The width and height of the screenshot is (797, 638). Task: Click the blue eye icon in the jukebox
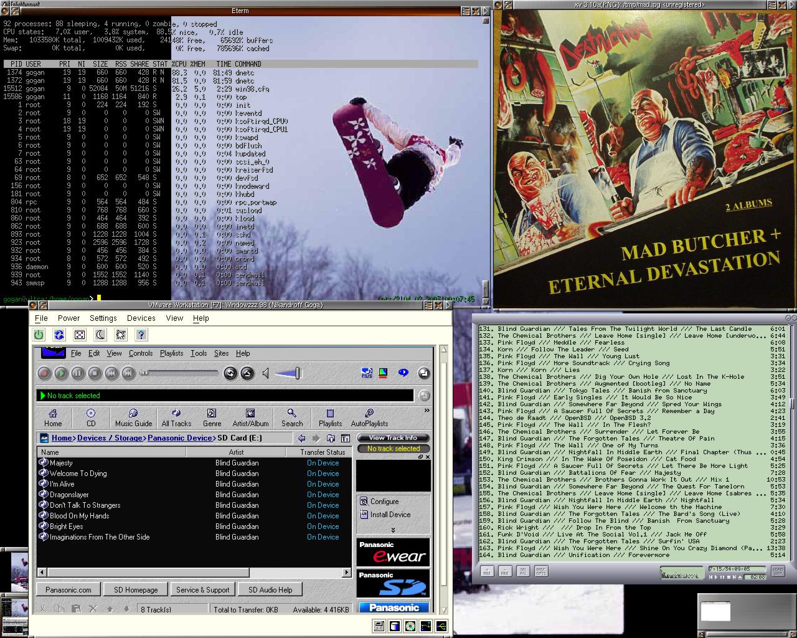click(x=403, y=373)
